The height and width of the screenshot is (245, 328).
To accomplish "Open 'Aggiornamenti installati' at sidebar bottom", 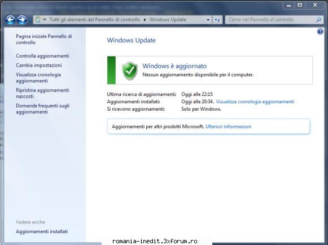I will [42, 231].
